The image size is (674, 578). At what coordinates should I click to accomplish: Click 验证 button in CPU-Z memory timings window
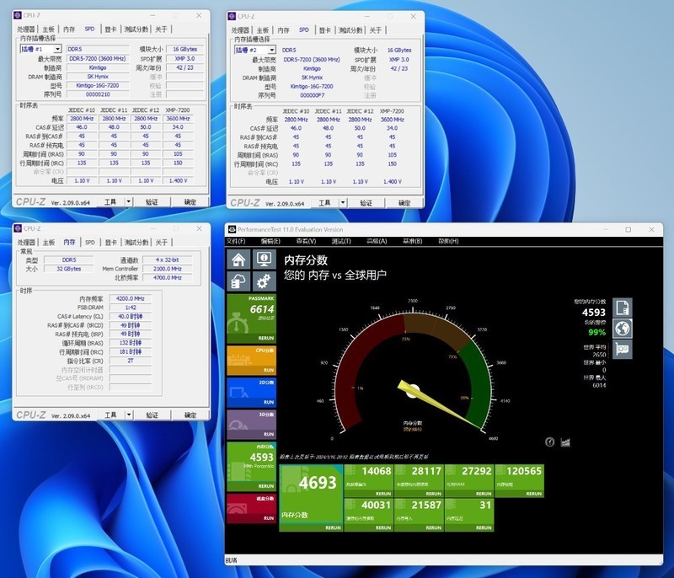152,415
